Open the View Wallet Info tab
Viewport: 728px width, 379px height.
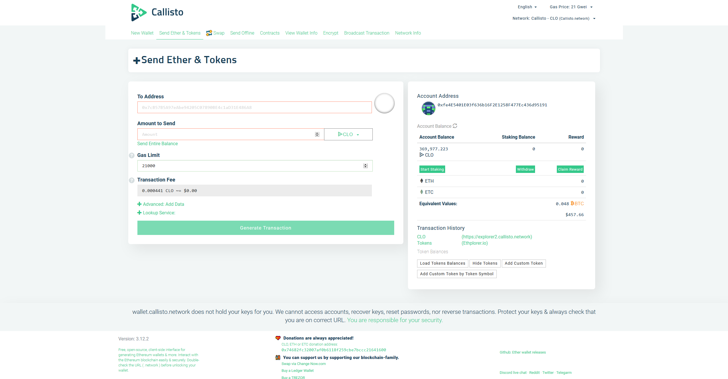[301, 33]
